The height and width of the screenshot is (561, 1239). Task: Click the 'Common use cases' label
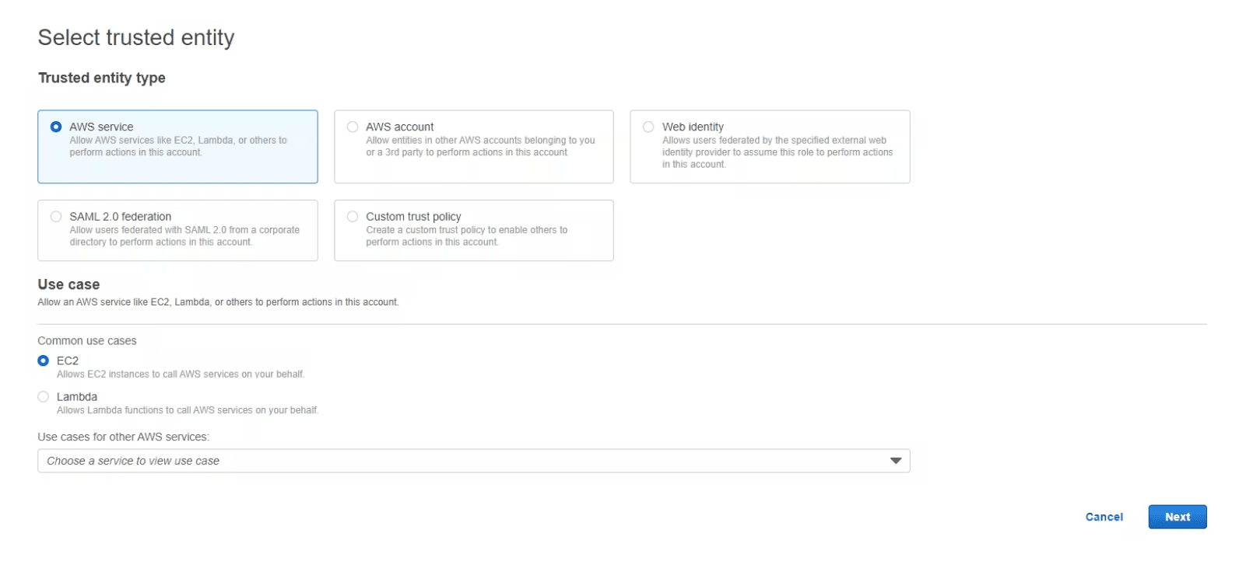pos(87,340)
